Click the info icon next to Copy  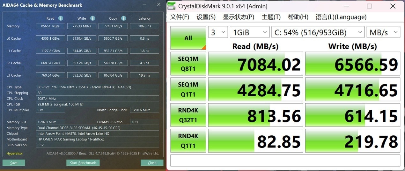coord(123,18)
